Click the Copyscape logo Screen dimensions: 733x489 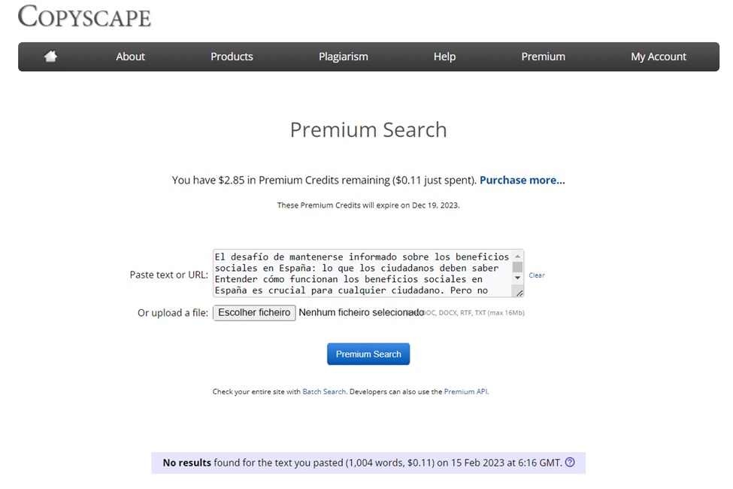(84, 17)
